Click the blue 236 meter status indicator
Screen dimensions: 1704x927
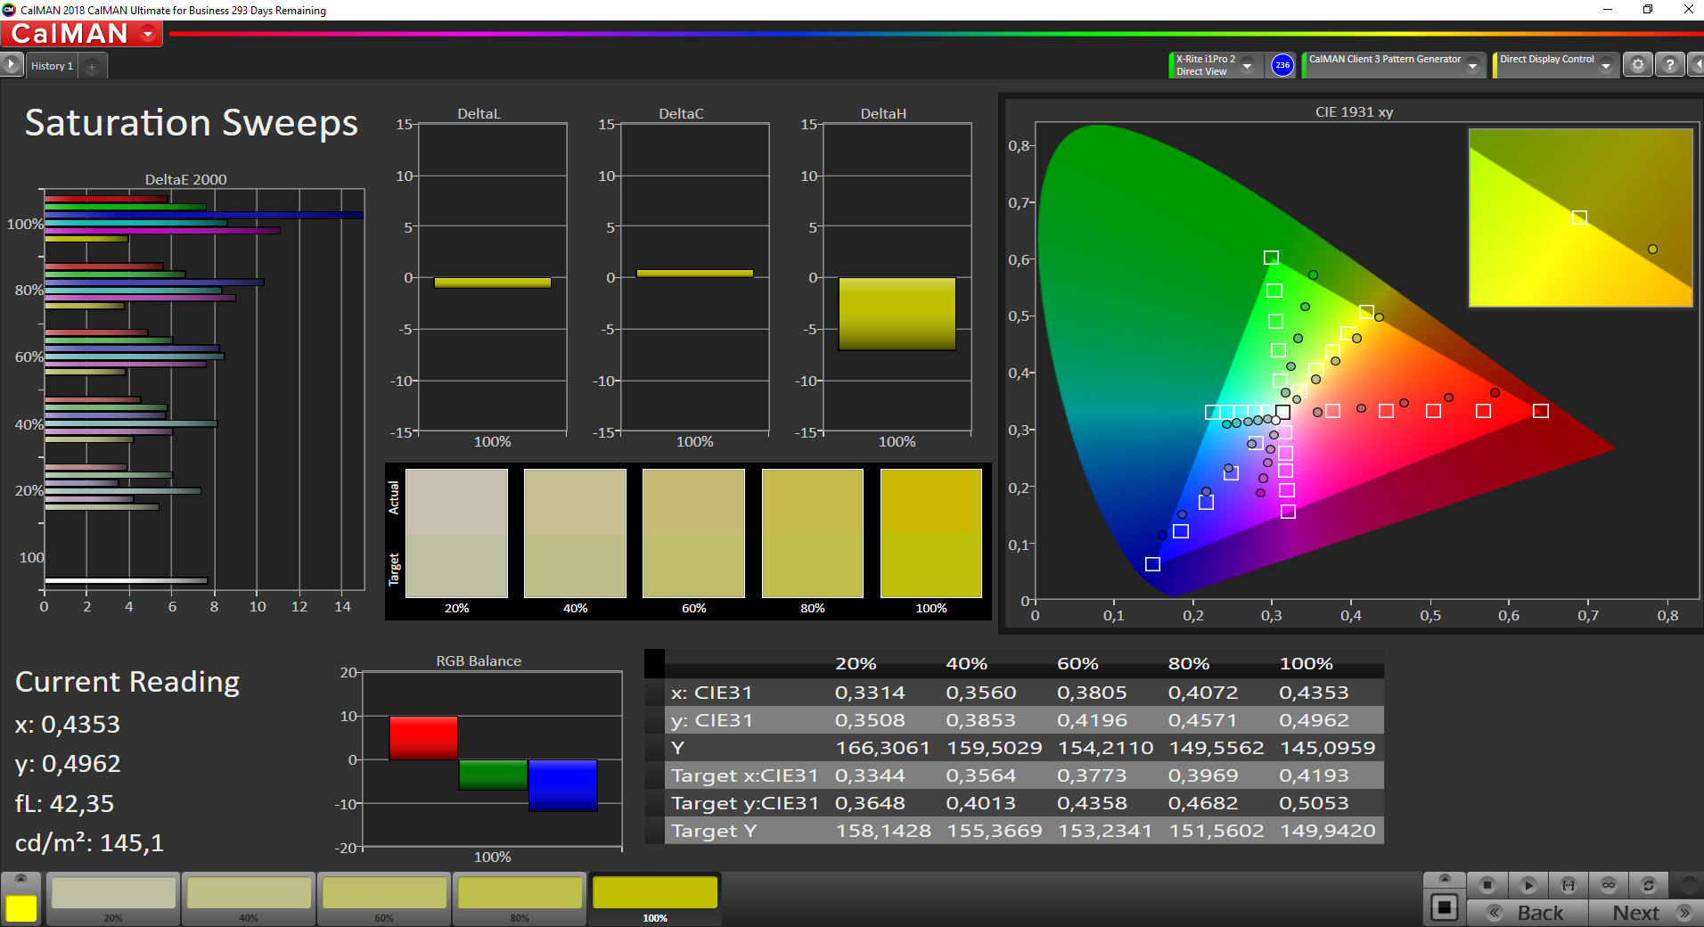tap(1282, 65)
